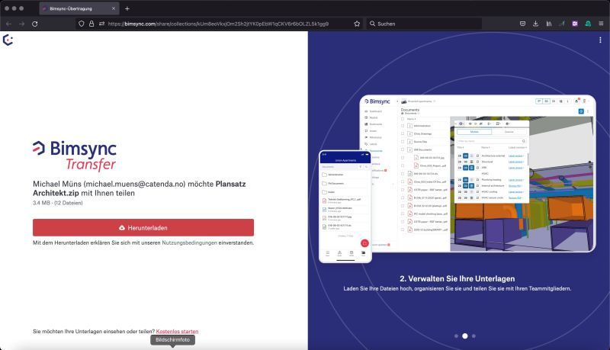Click the Suchen search field

[x=424, y=24]
